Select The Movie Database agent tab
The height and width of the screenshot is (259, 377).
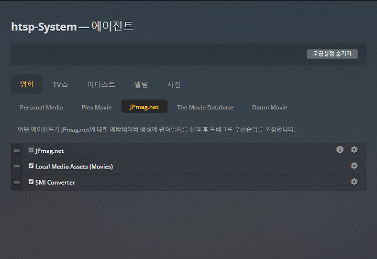pyautogui.click(x=205, y=107)
